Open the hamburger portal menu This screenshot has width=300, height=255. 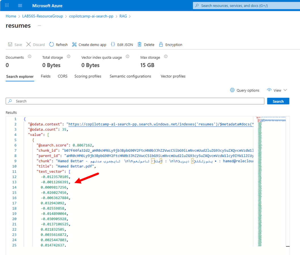[20, 6]
